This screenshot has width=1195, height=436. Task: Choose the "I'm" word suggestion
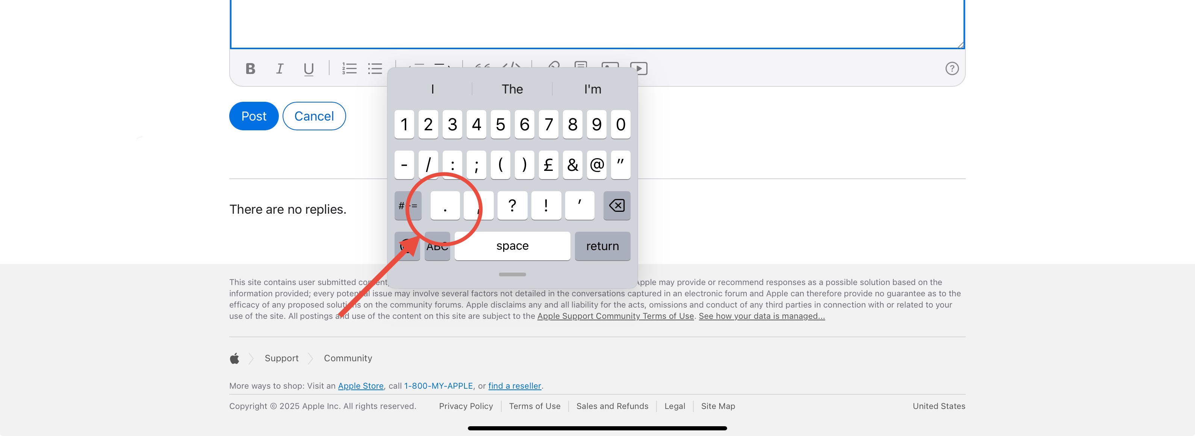click(x=592, y=89)
